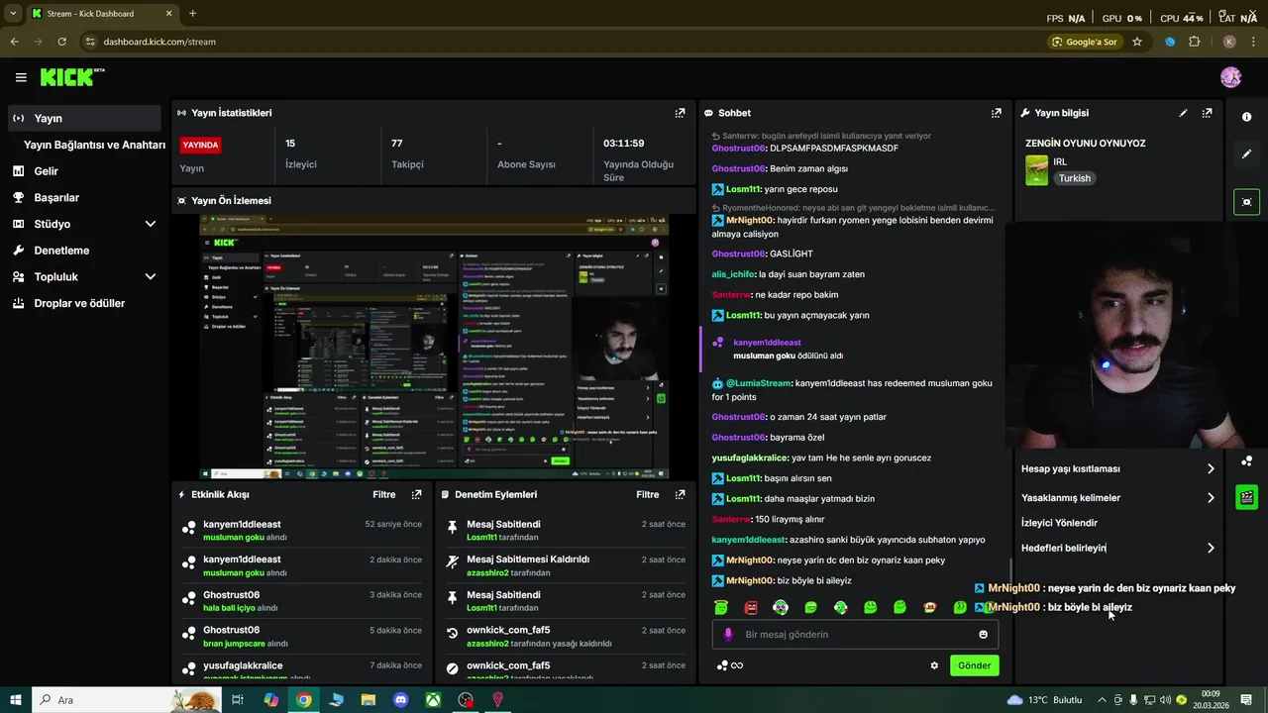
Task: Open Yayın Bağlantısı ve Anahtarı sidebar item
Action: [94, 145]
